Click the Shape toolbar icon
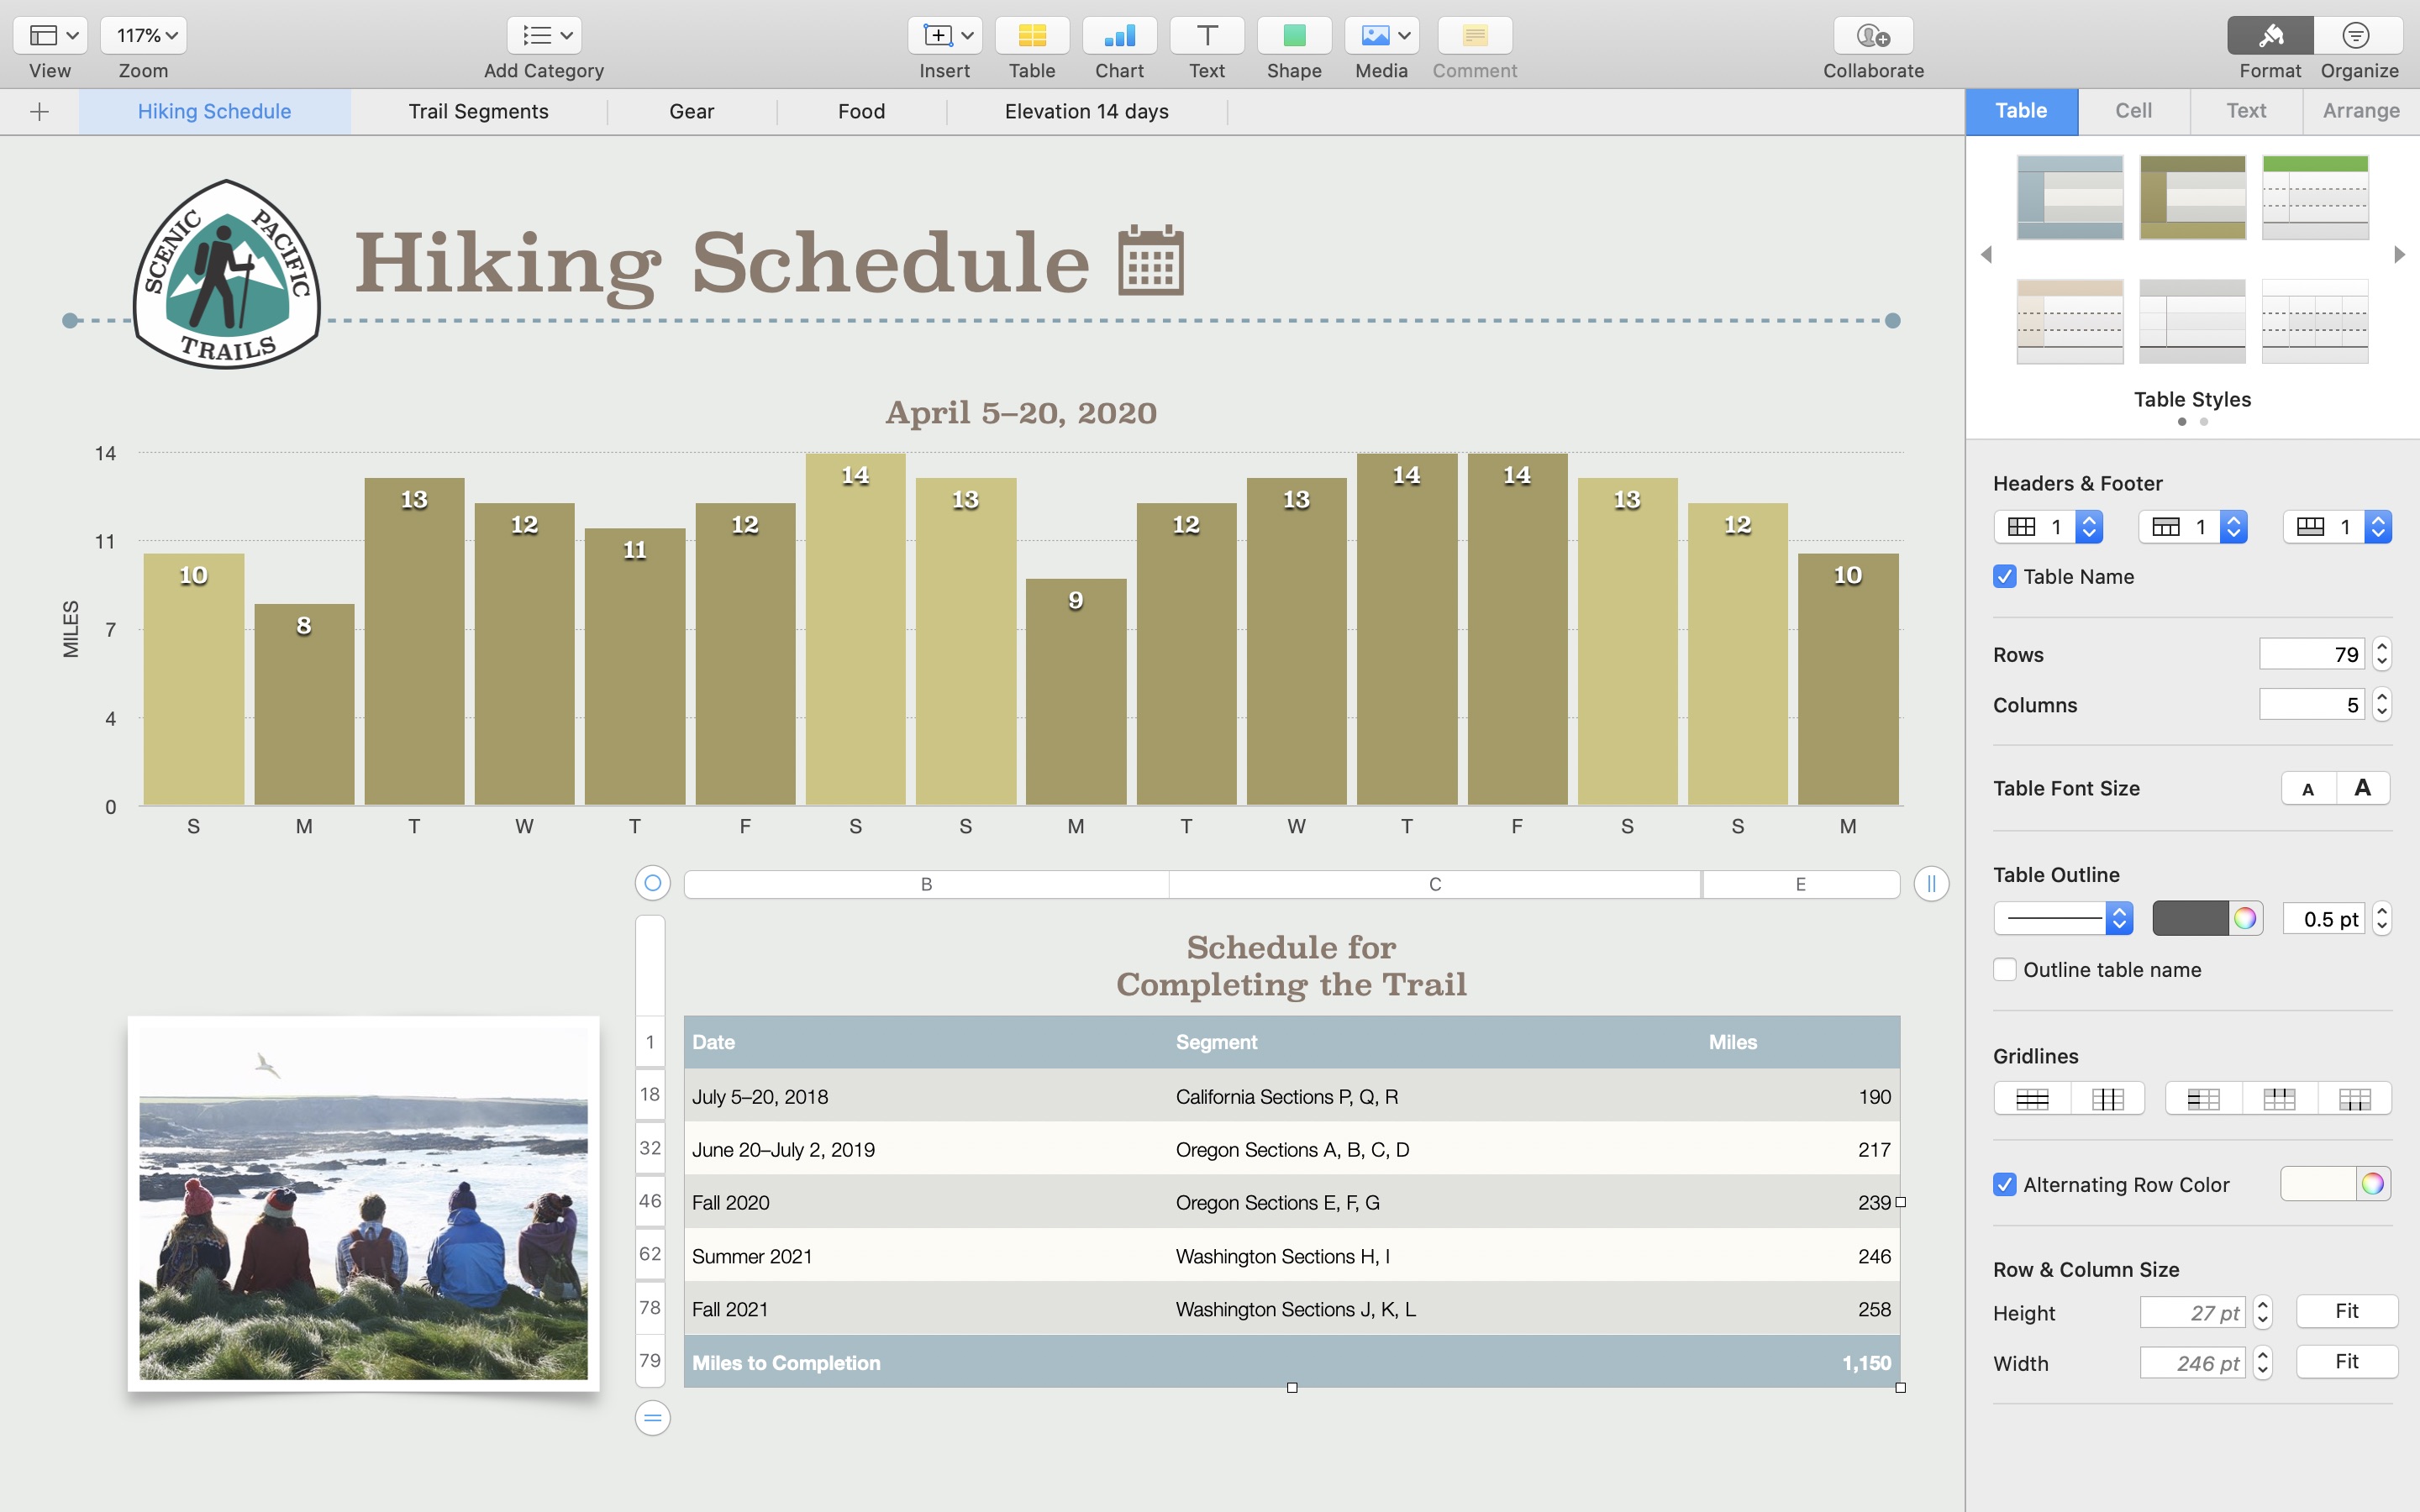The height and width of the screenshot is (1512, 2420). (x=1294, y=36)
